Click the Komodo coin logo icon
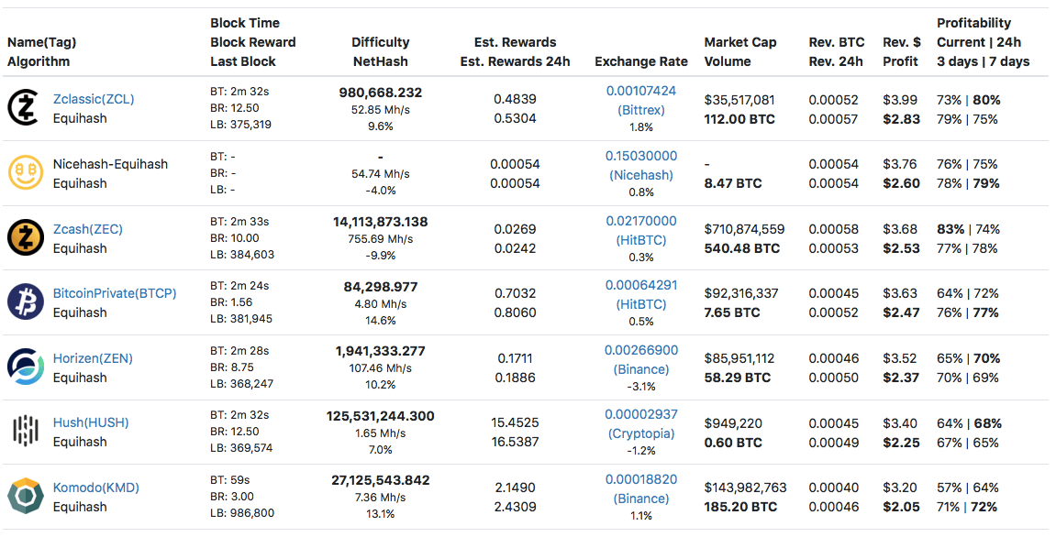 (25, 497)
